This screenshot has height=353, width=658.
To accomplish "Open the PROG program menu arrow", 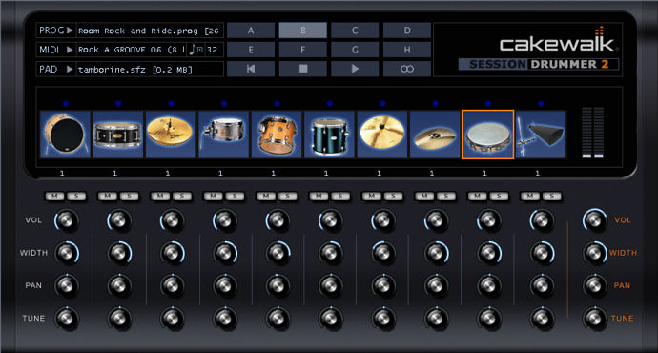I will tap(70, 31).
